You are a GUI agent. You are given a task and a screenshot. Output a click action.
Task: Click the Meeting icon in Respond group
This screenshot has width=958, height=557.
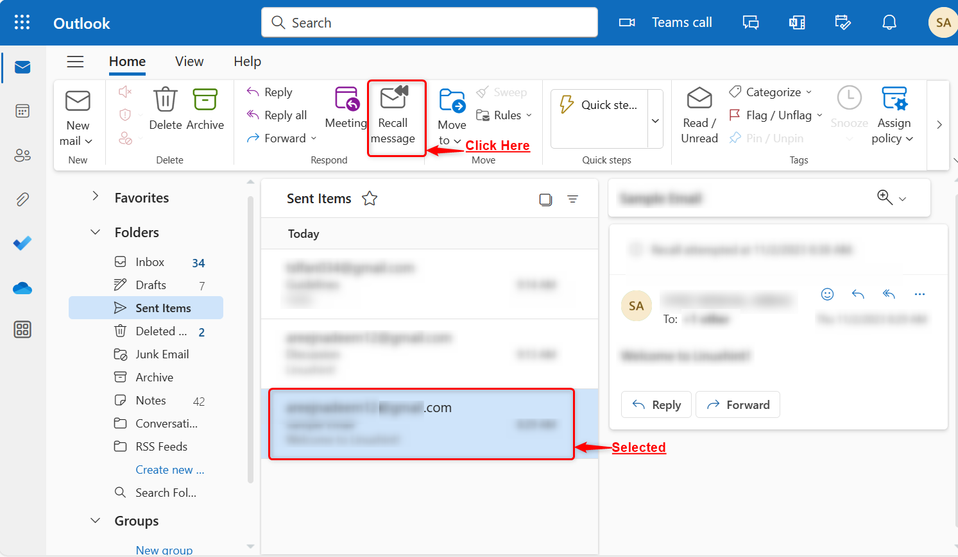tap(347, 99)
